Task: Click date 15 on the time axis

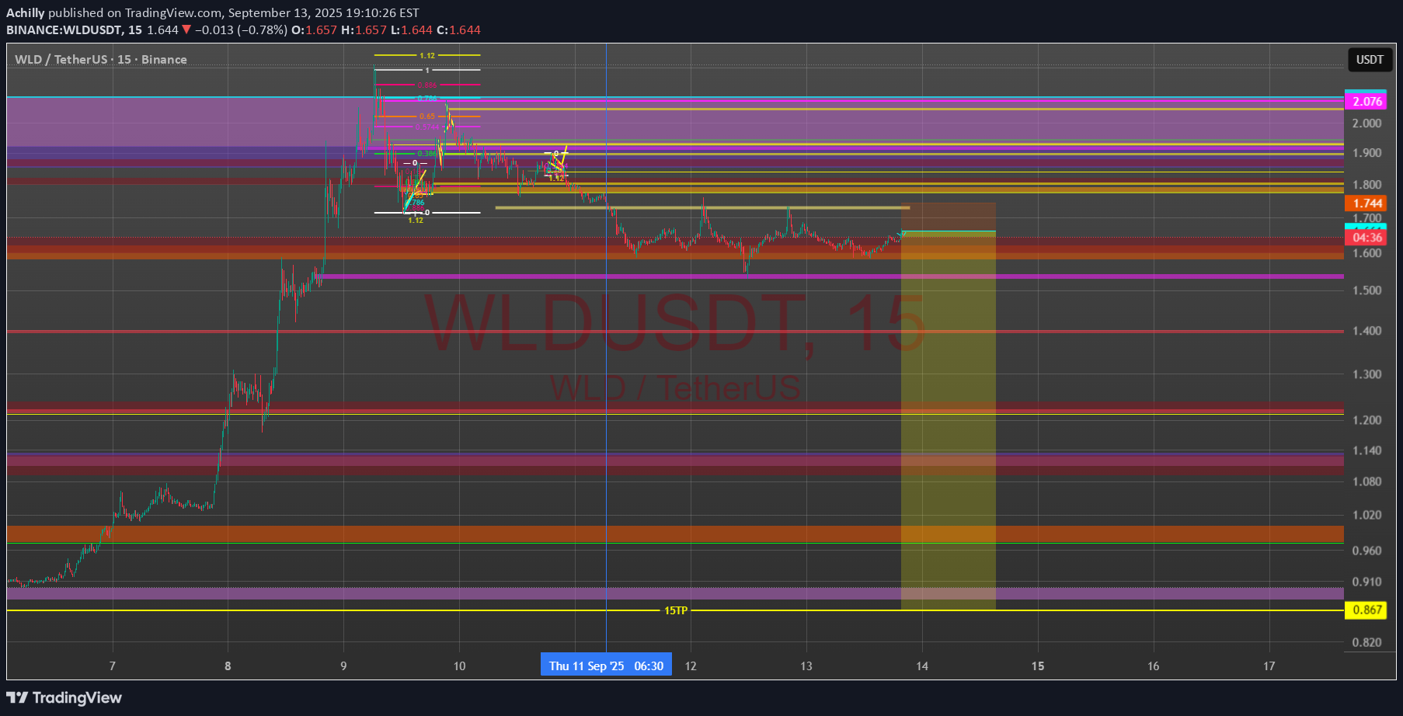Action: (x=1038, y=666)
